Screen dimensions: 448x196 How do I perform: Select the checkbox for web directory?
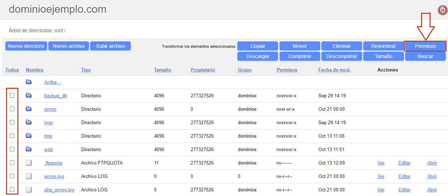coord(12,149)
